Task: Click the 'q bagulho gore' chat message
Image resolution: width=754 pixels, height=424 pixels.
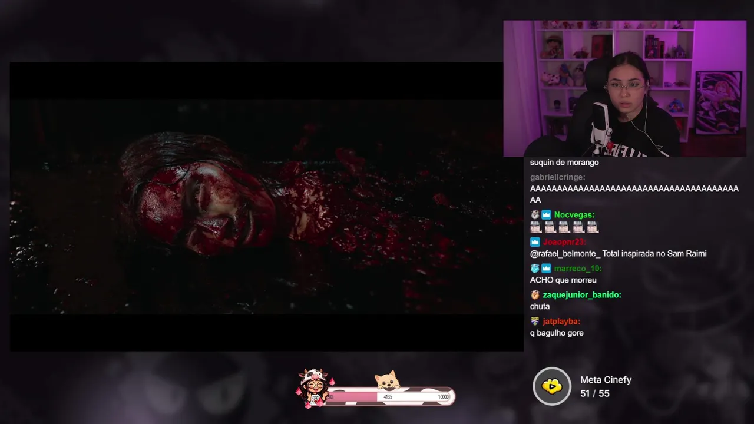Action: (557, 333)
